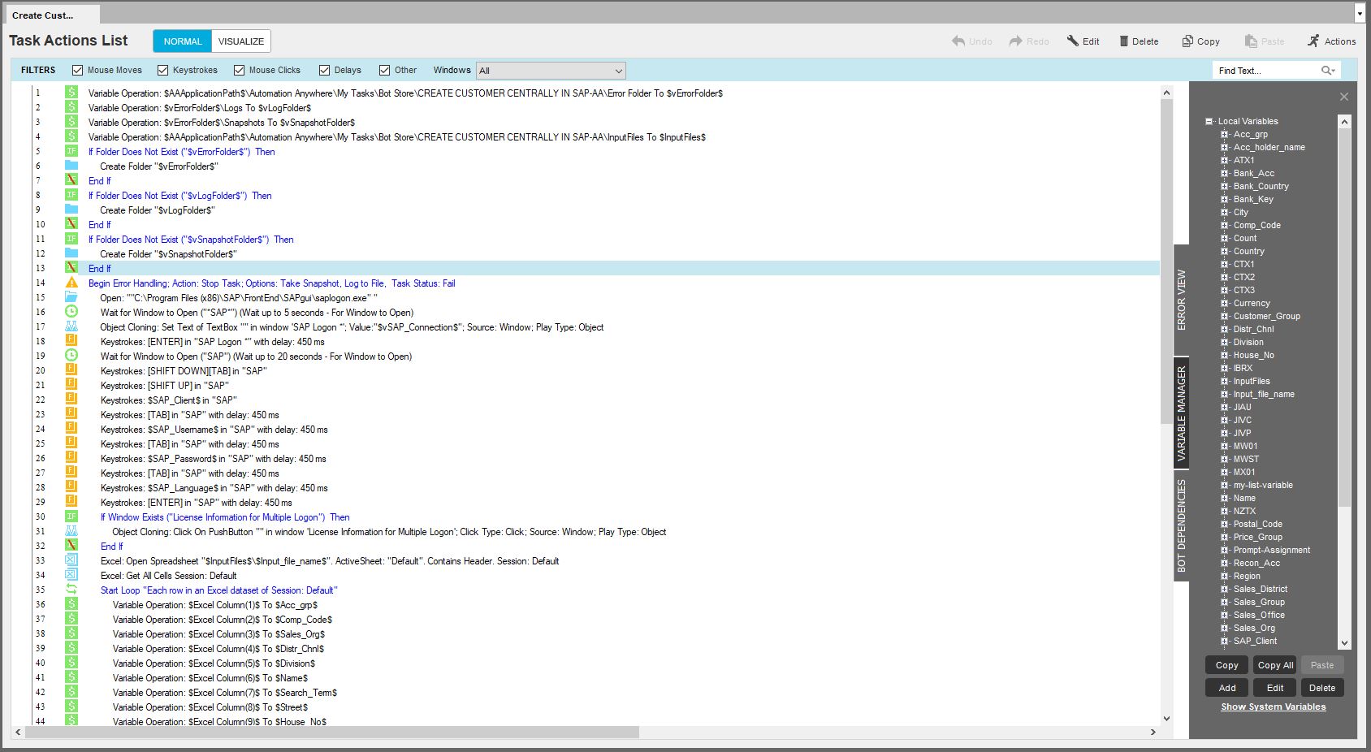Click the Copy icon in top toolbar

(x=1187, y=41)
